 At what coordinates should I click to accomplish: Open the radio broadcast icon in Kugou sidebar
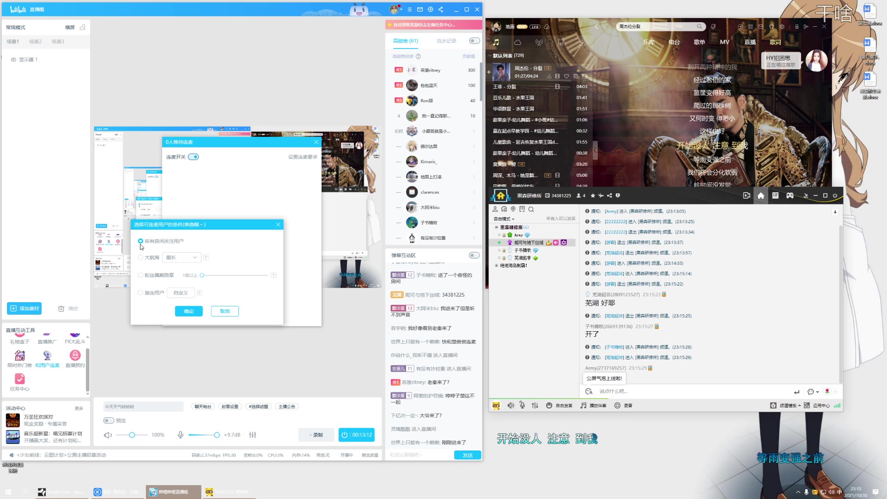539,42
